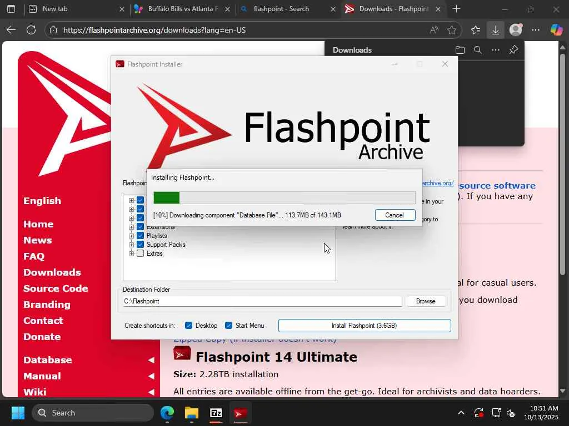Expand the Database sidebar submenu arrow

point(151,360)
